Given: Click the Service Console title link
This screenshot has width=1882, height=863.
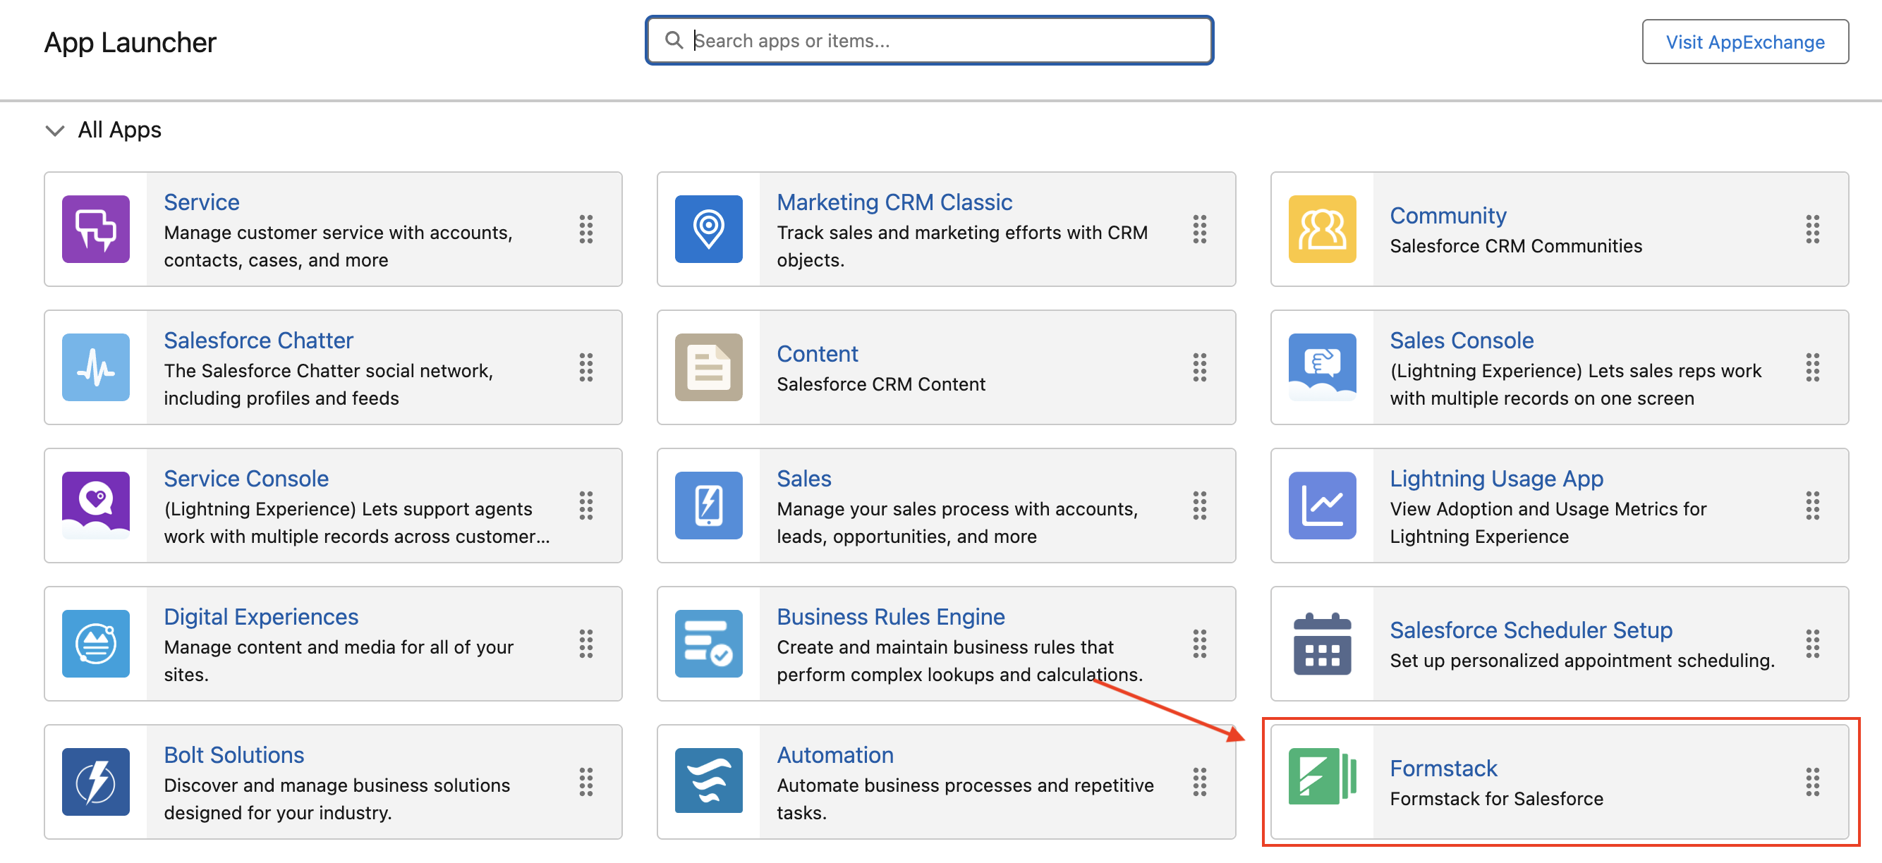Looking at the screenshot, I should click(x=246, y=478).
